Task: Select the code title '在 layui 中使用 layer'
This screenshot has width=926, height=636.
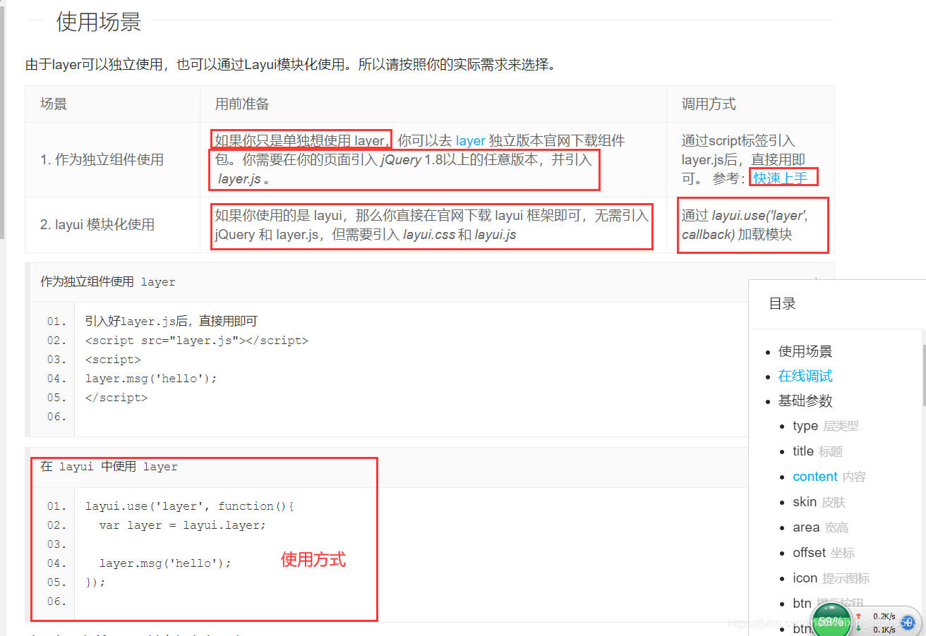Action: click(x=109, y=467)
